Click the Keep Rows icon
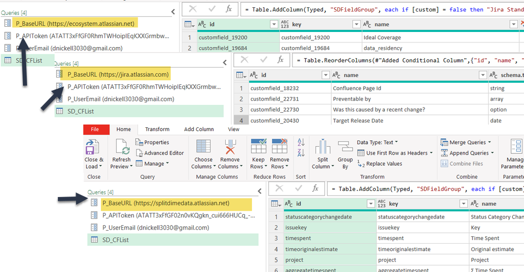The height and width of the screenshot is (272, 524). [x=258, y=147]
